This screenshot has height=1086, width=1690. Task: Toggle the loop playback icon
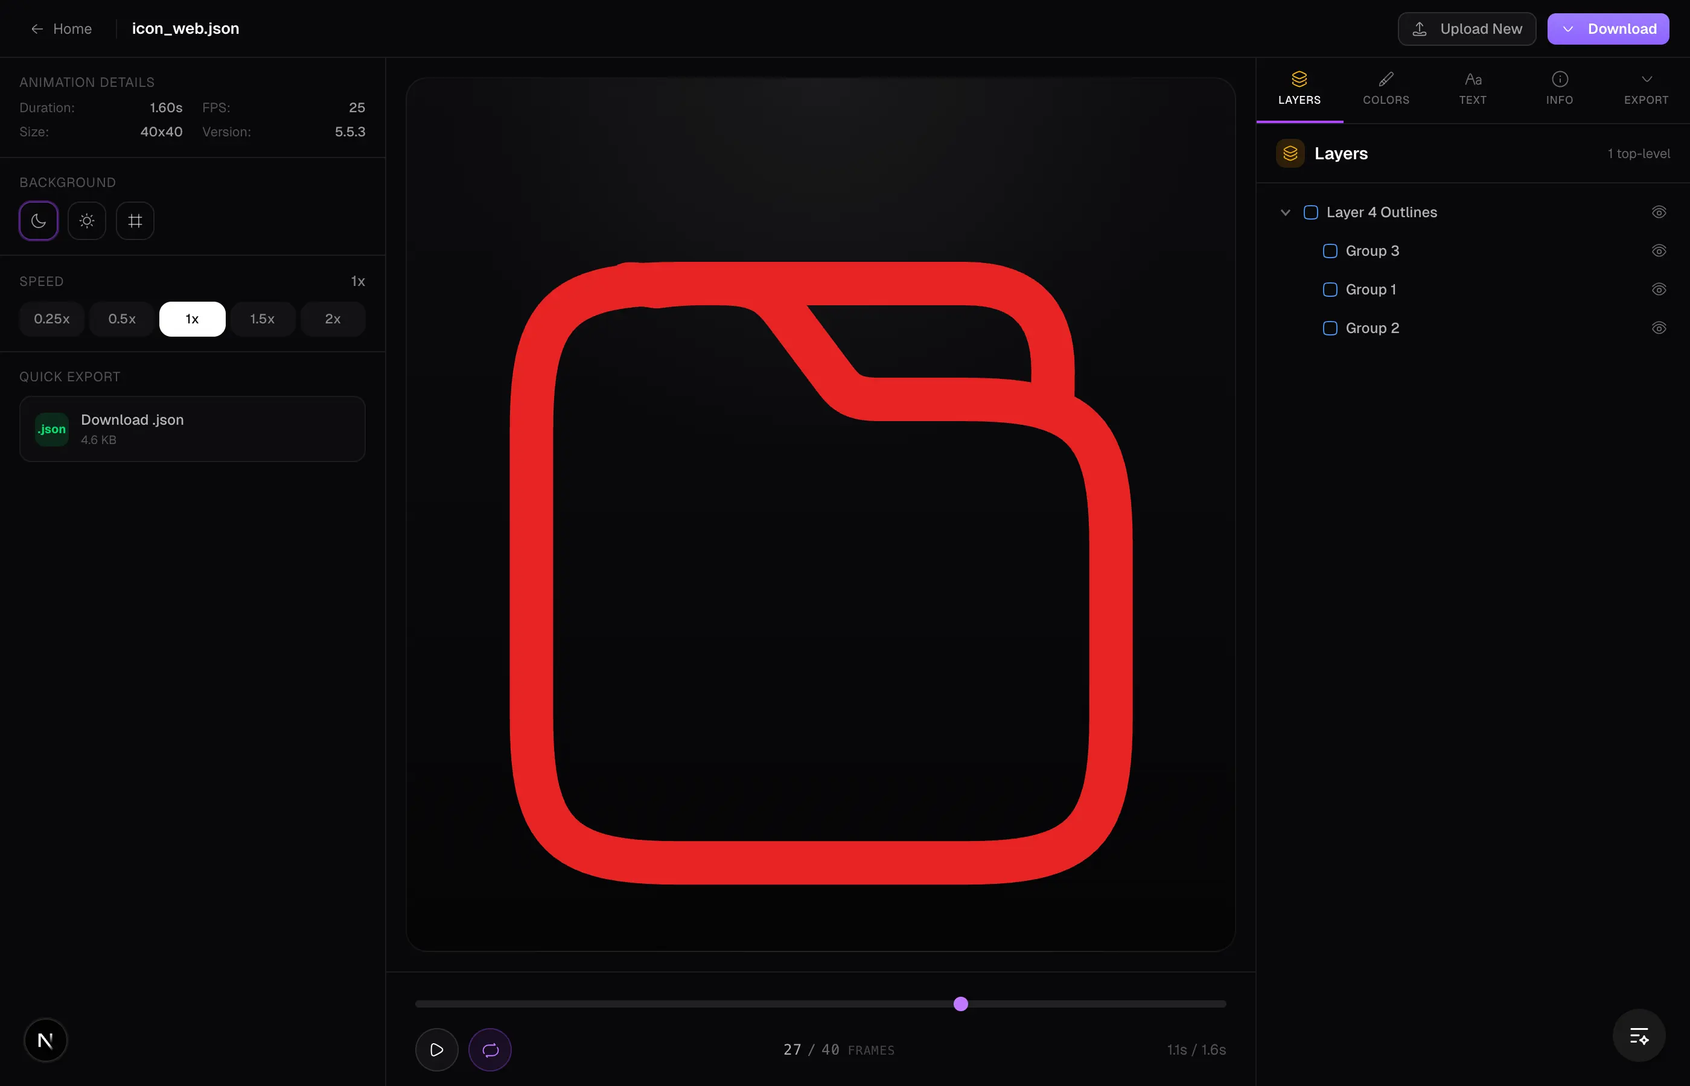click(489, 1049)
